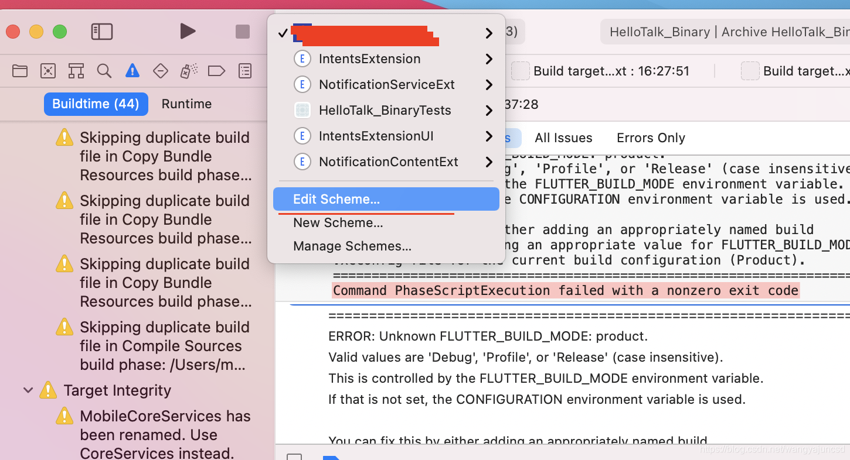
Task: Select the Issue navigator warning icon
Action: (132, 71)
